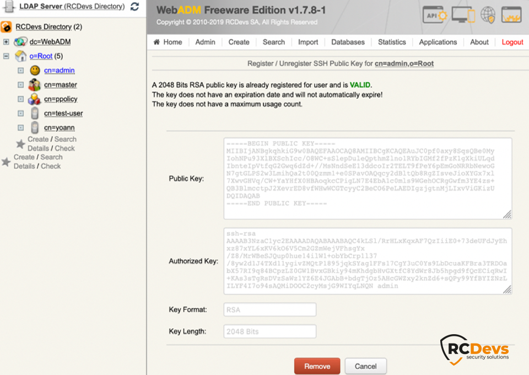The height and width of the screenshot is (375, 529).
Task: Click the Authorized Key resize handle
Action: [x=507, y=290]
